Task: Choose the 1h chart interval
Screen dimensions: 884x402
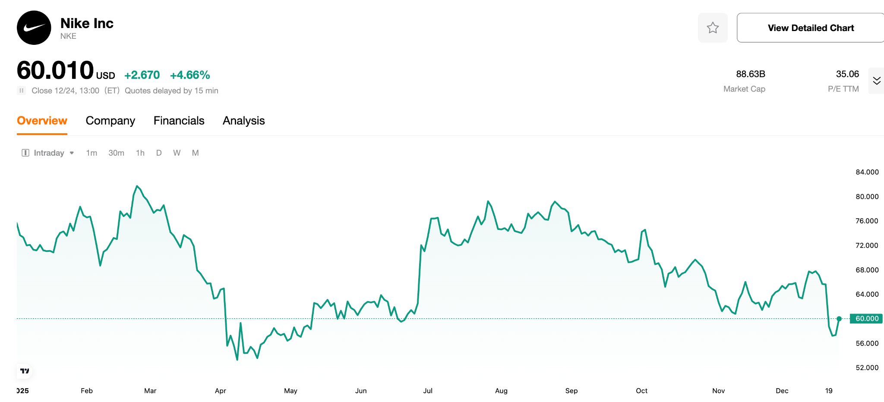Action: pyautogui.click(x=140, y=153)
